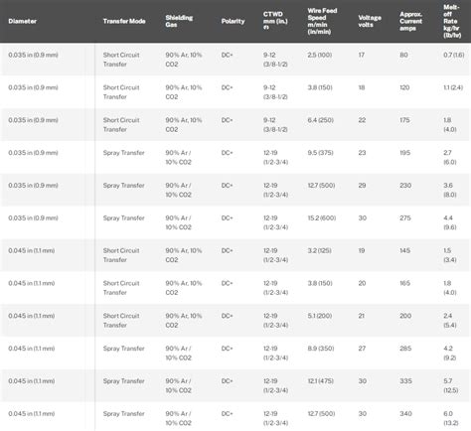
Task: Select the 285 amps current cell
Action: tap(405, 349)
